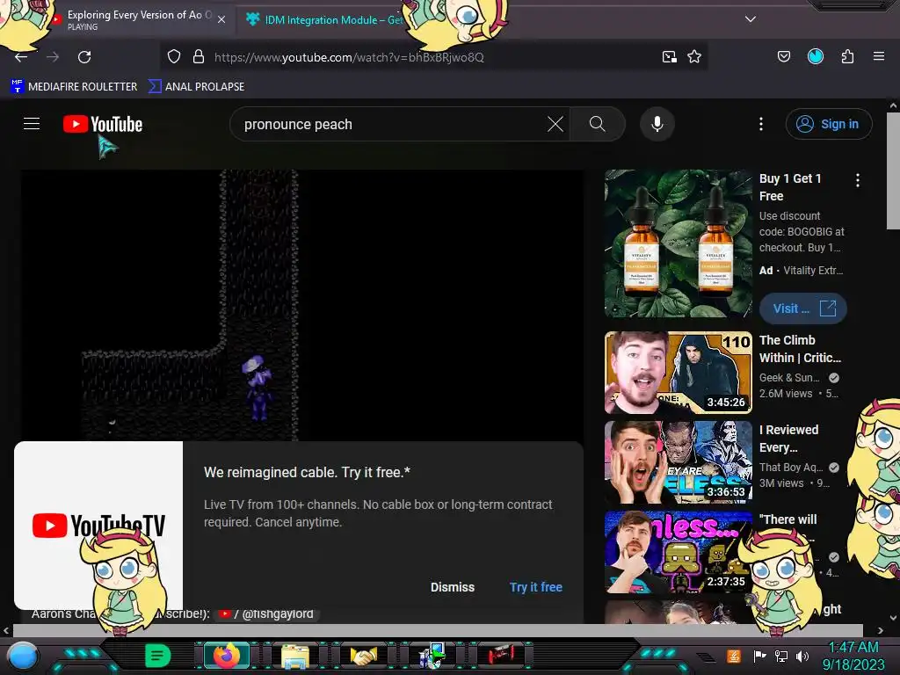Click the Firefox taskbar icon
This screenshot has width=900, height=675.
226,656
